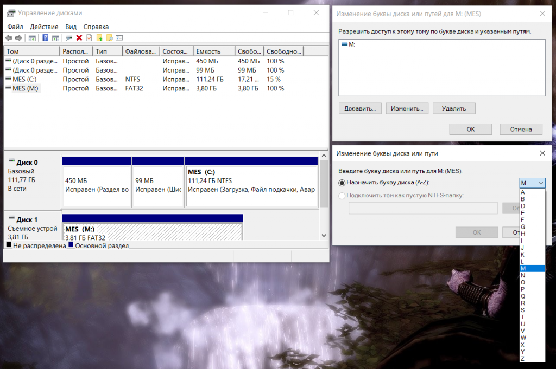
Task: Click the disk icon next to Диск 1
Action: 11,218
